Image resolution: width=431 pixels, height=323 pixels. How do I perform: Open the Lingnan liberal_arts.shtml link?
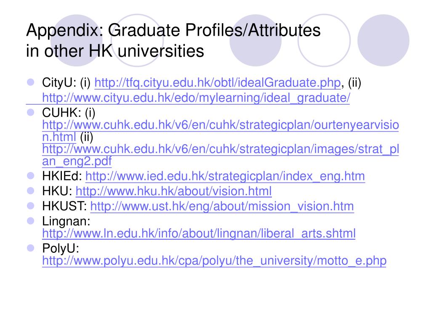click(x=199, y=233)
